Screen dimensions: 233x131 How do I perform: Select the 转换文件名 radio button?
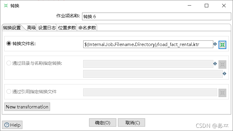pos(9,43)
